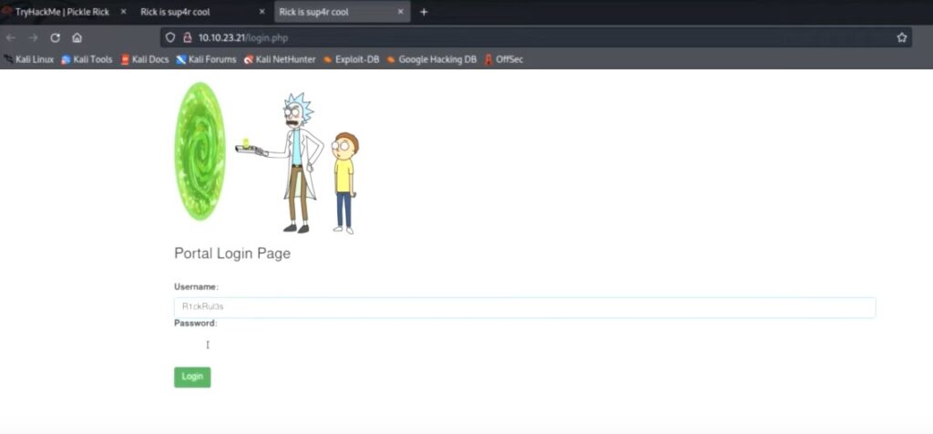Switch to the TryHackMe Pickle Rick tab

(x=65, y=12)
